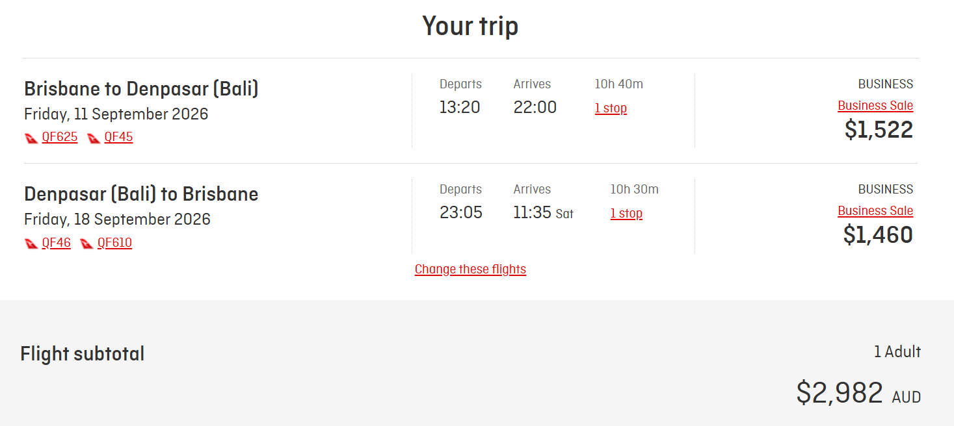Click the $1,460 return fare amount

[877, 235]
